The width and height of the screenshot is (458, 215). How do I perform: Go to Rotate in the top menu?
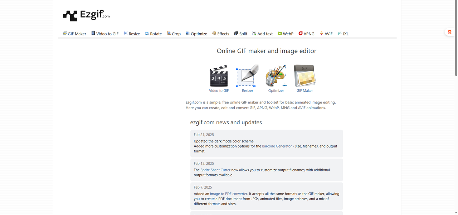click(x=153, y=34)
